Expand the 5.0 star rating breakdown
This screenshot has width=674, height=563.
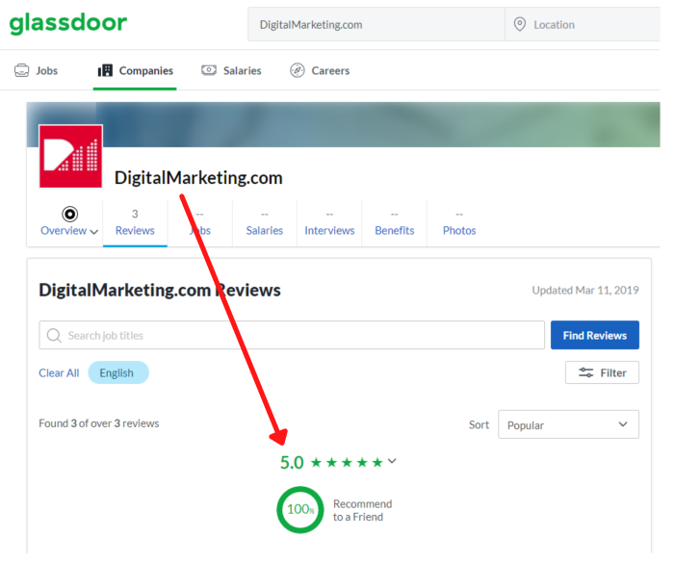[x=392, y=461]
